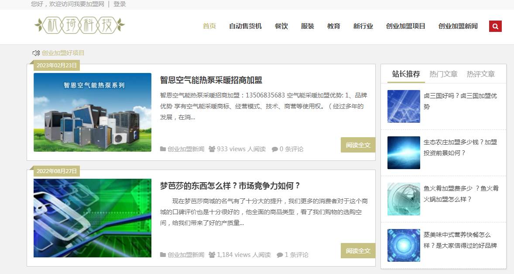Click the 杭琦科技 site logo
514x274 pixels.
(x=80, y=25)
